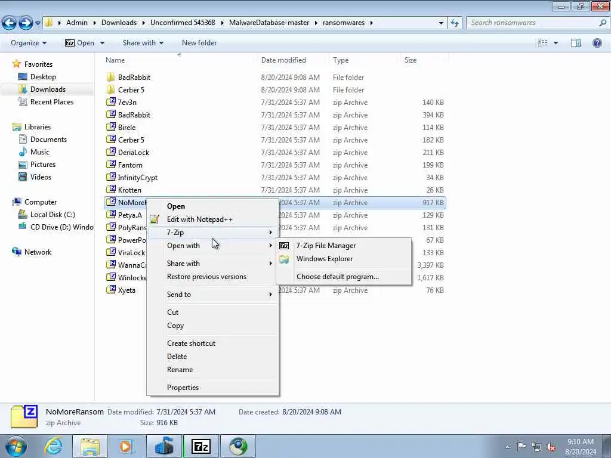The image size is (611, 458).
Task: Click the Windows Explorer taskbar icon
Action: pos(91,446)
